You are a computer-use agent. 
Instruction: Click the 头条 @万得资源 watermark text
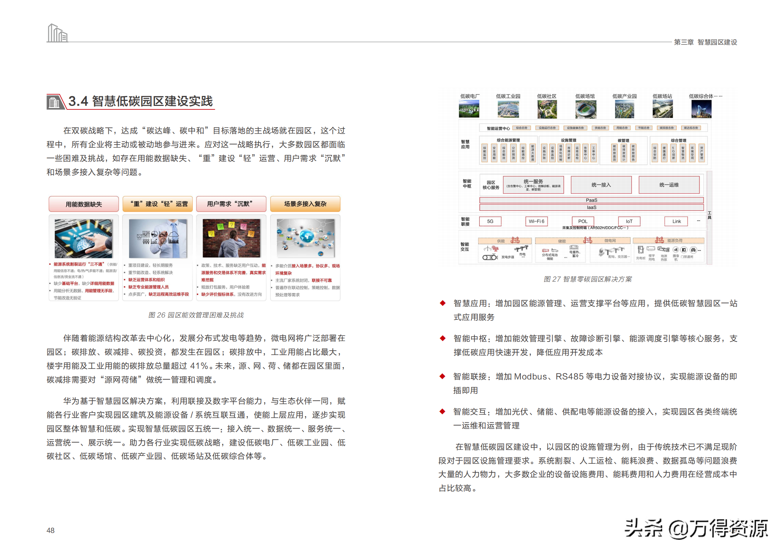click(x=696, y=528)
